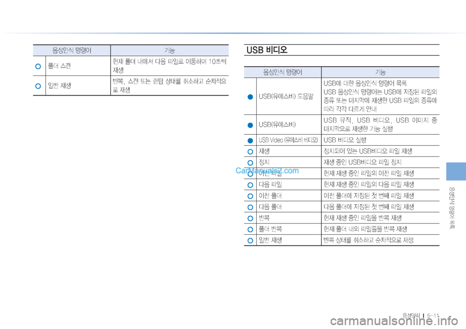Click the filled circle beside 'USB Video (유에스비 비디오)'
This screenshot has height=329, width=466.
coord(250,140)
